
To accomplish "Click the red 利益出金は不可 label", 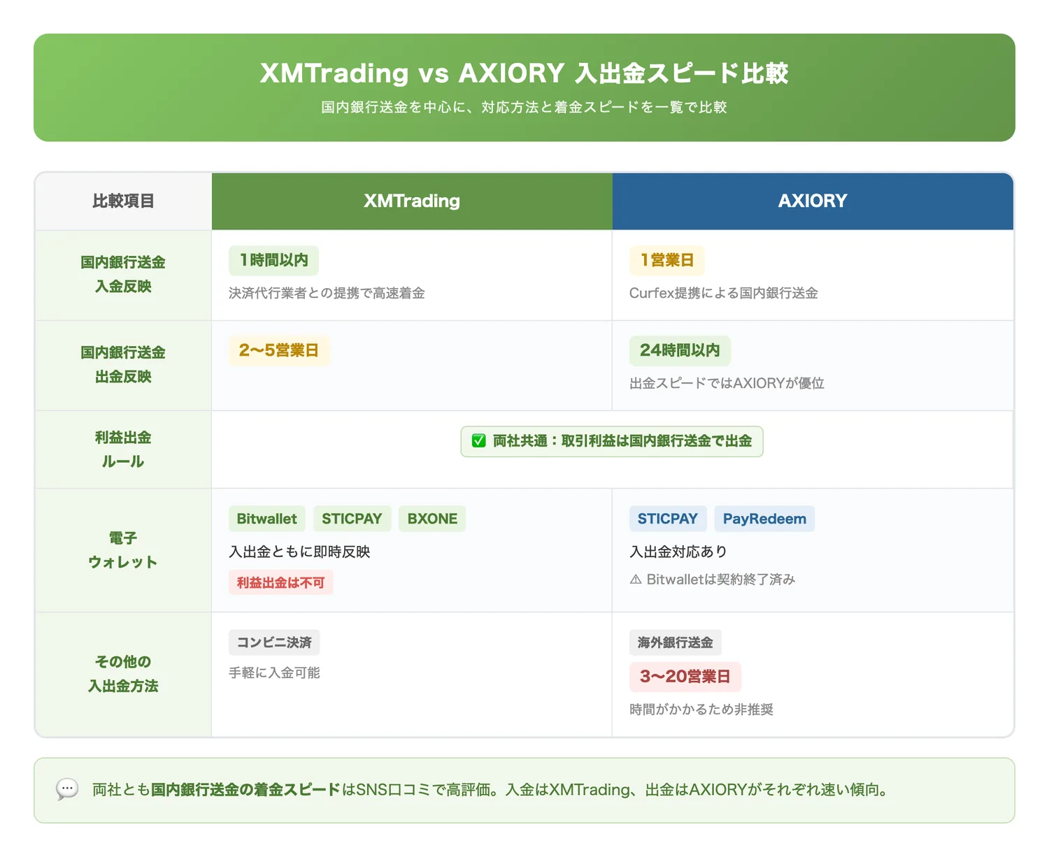I will point(281,582).
